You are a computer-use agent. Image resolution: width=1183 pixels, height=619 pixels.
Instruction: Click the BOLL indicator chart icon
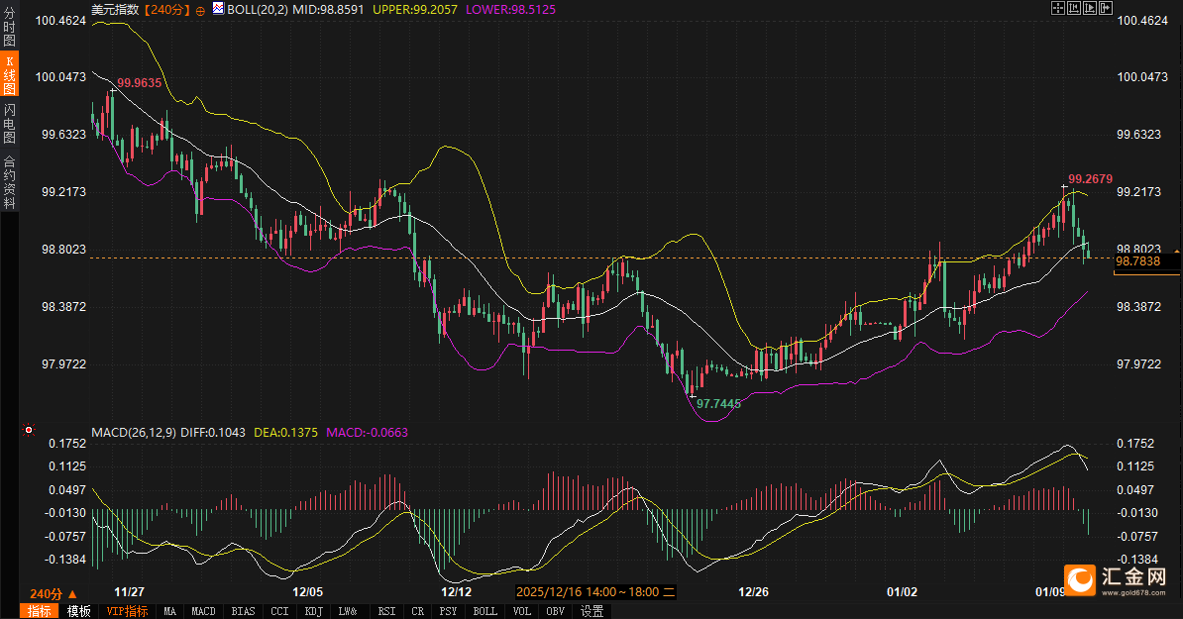tap(217, 9)
